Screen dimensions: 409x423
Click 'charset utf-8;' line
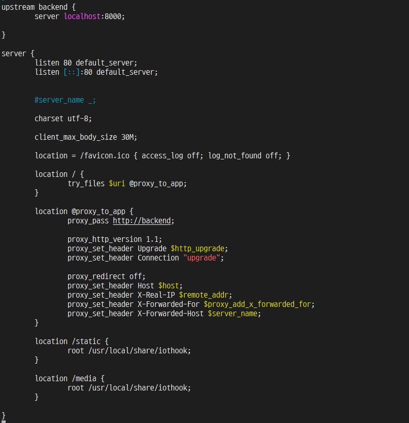[x=63, y=119]
